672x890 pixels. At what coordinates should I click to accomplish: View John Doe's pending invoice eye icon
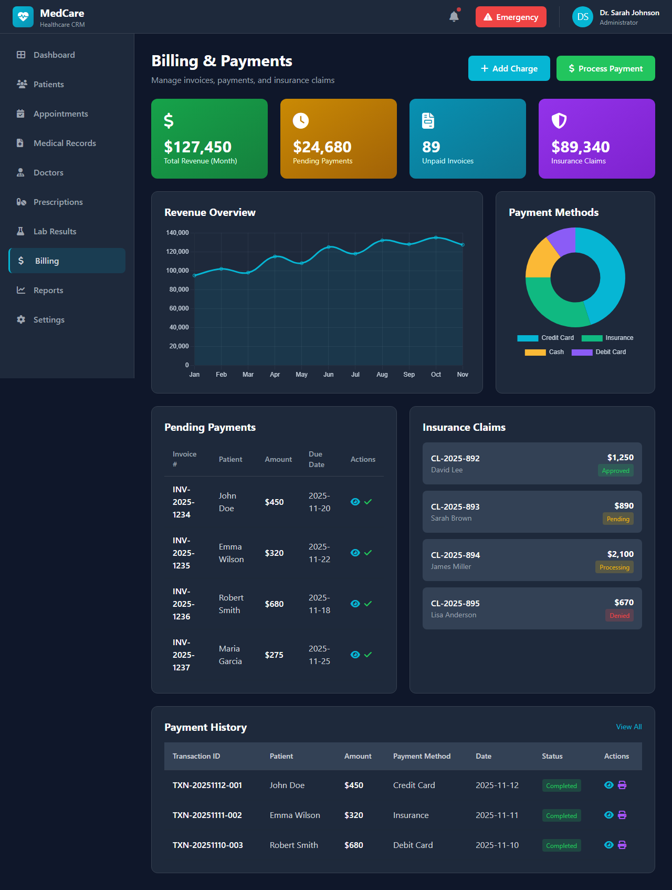[x=355, y=502]
